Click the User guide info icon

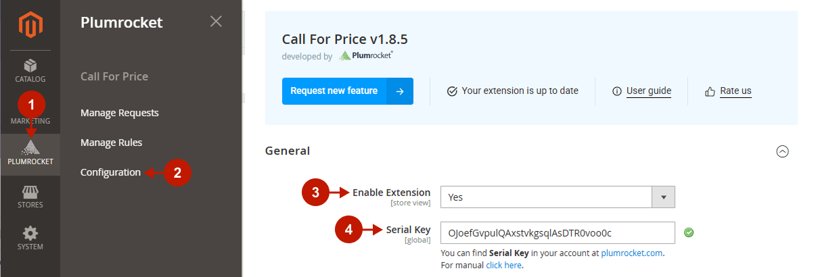[x=616, y=91]
